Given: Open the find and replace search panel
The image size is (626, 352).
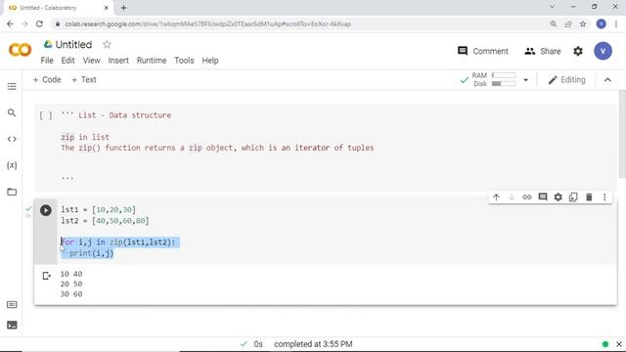Looking at the screenshot, I should [12, 113].
